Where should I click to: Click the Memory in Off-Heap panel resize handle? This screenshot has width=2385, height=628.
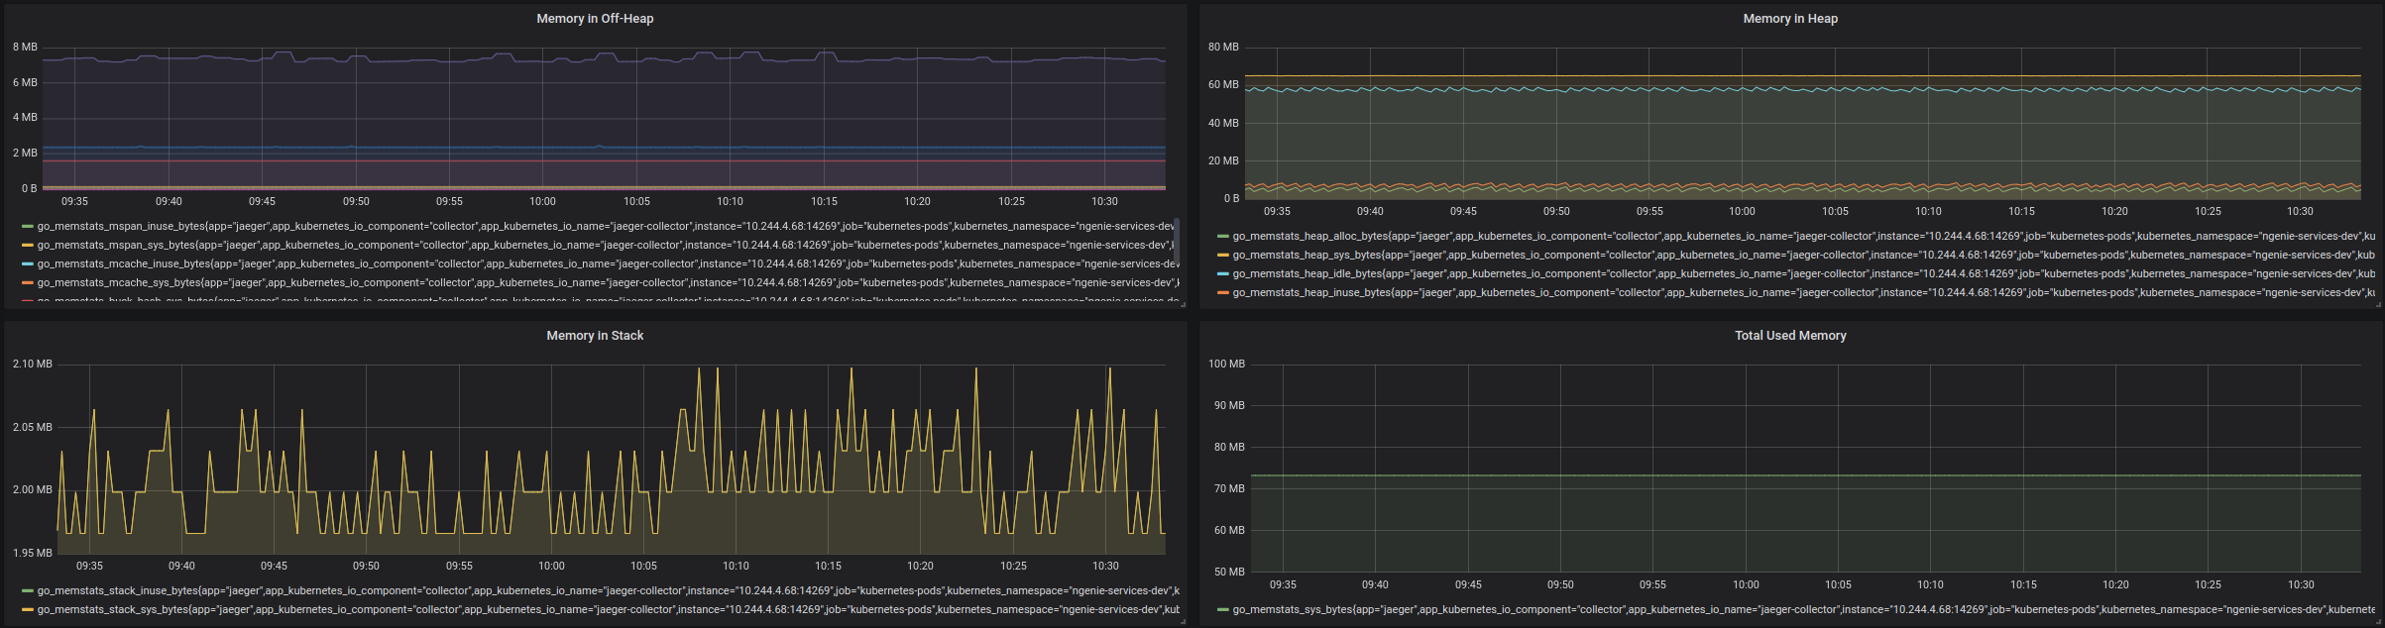[x=1183, y=304]
